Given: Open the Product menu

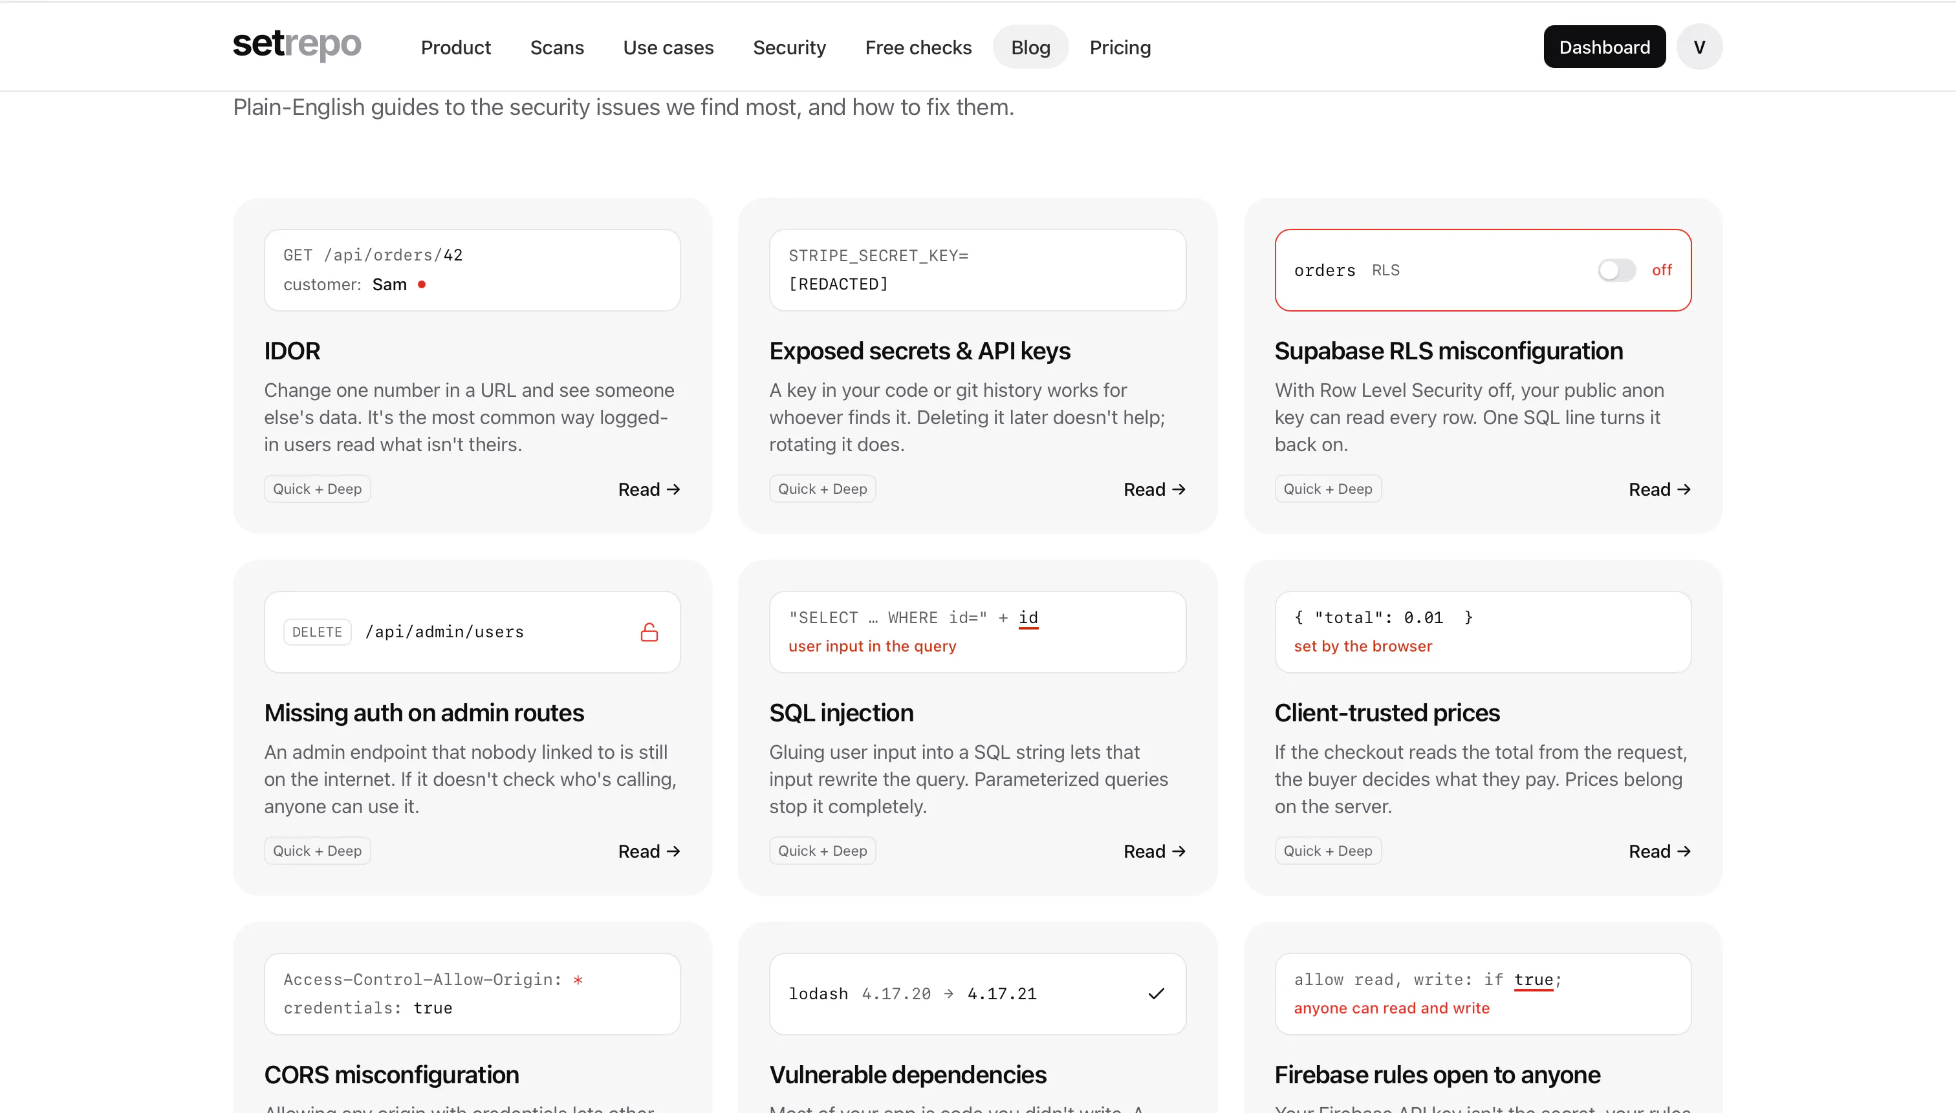Looking at the screenshot, I should coord(456,47).
